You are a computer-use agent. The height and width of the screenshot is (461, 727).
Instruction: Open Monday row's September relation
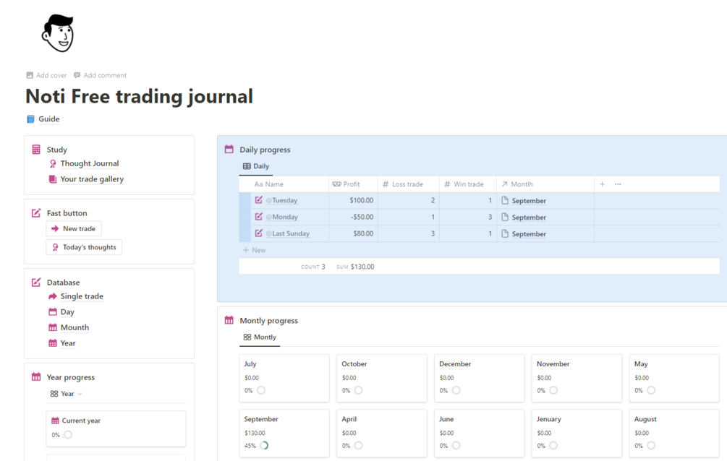(529, 217)
